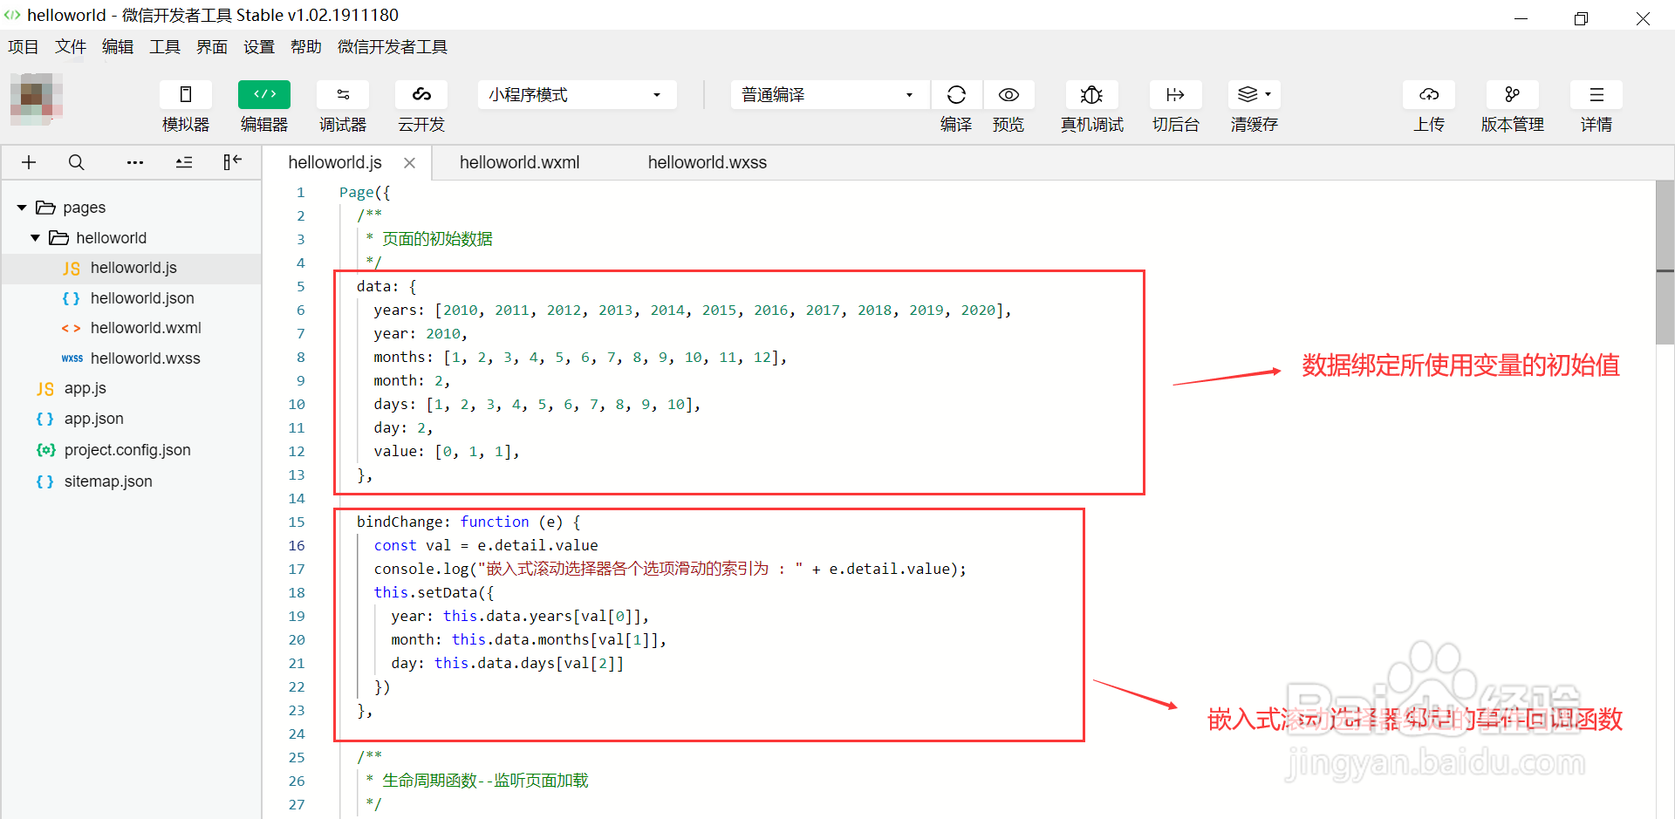The image size is (1675, 819).
Task: Switch to the helloworld.wxml tab
Action: (x=519, y=162)
